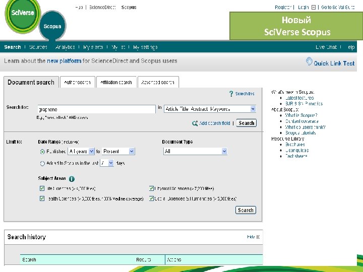This screenshot has width=363, height=272.
Task: Click the lower Search button under Subject Areas
Action: point(246,210)
